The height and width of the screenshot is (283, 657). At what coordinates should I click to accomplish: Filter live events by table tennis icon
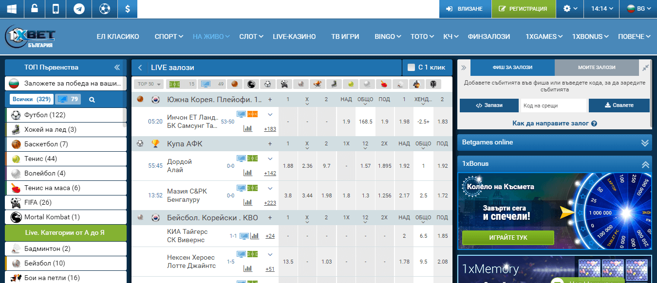[383, 84]
